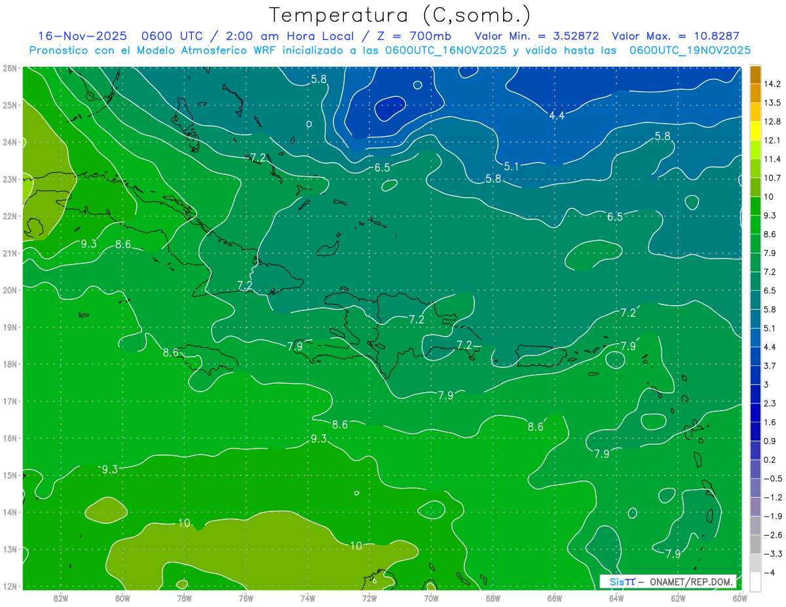This screenshot has height=607, width=786.
Task: Click the "60W" longitude axis label
Action: [x=739, y=598]
